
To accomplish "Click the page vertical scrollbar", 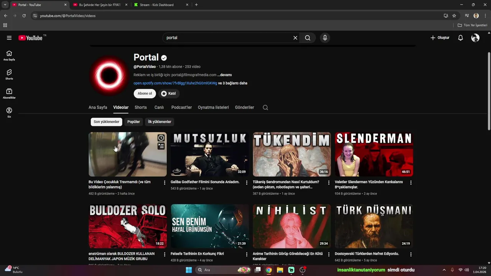I will 489,91.
